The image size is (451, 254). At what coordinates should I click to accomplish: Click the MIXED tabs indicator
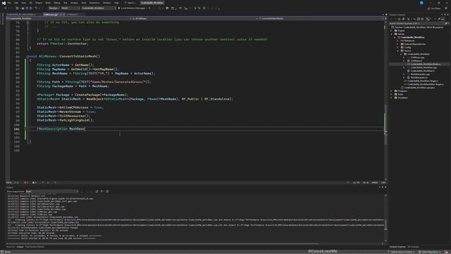tap(374, 183)
